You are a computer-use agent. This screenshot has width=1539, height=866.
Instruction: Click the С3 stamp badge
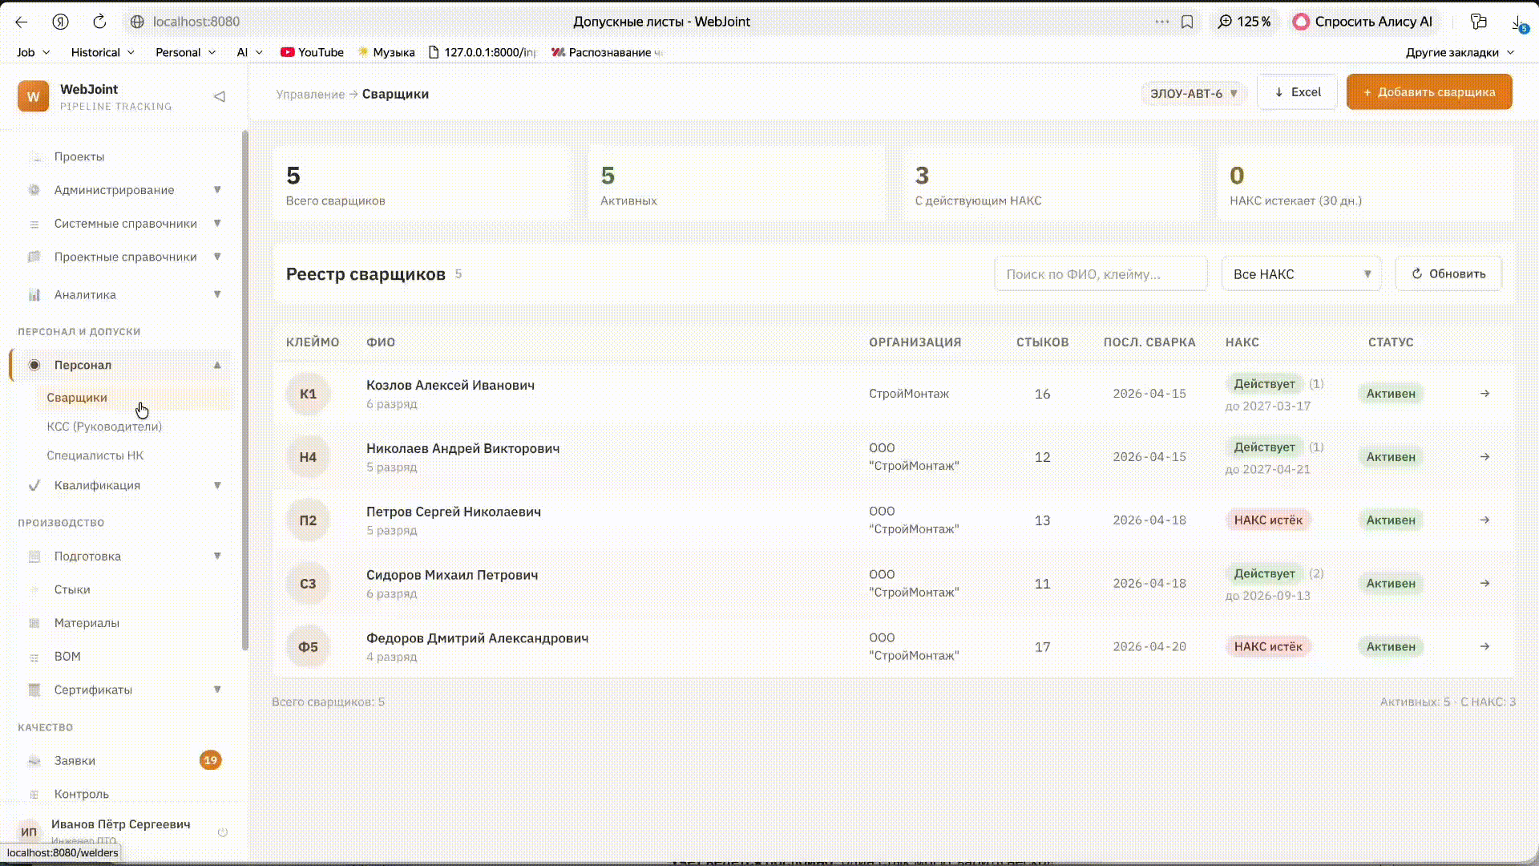tap(308, 584)
